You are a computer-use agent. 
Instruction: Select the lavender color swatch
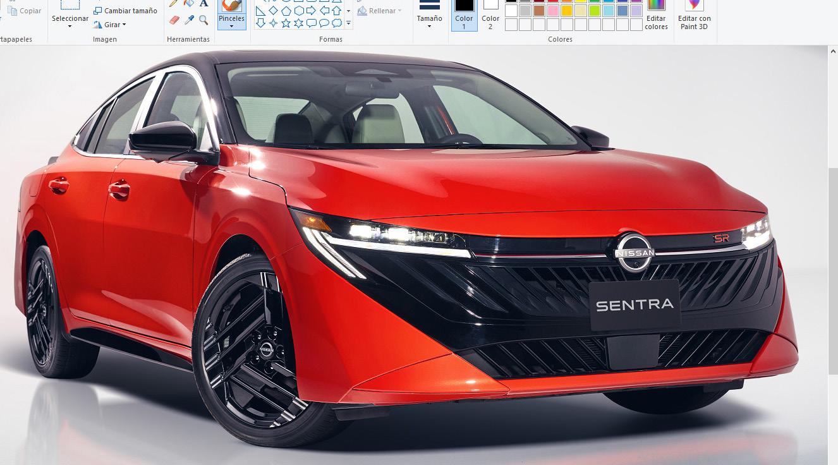[636, 11]
